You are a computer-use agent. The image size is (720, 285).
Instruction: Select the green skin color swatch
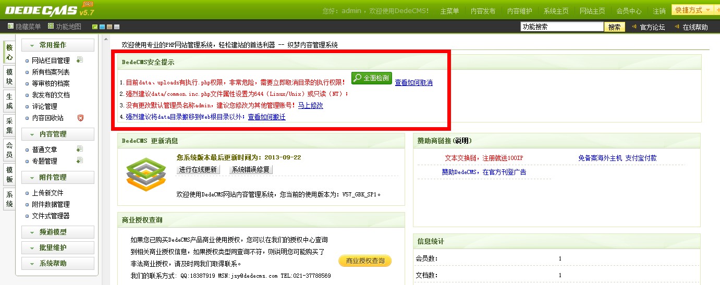[95, 27]
